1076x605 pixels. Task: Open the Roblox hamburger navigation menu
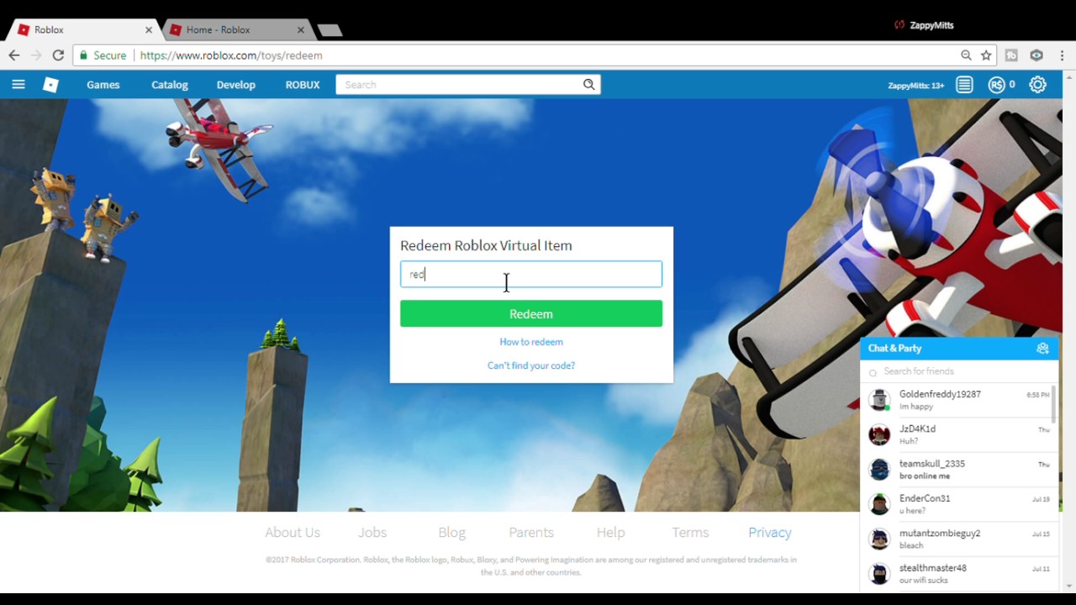pos(18,84)
